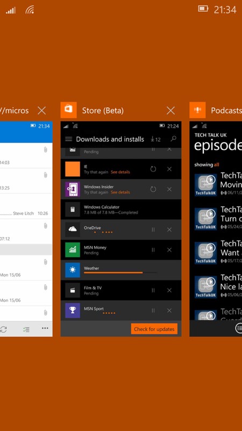The image size is (242, 431).
Task: Open the mail item timed 13:25
Action: [26, 181]
